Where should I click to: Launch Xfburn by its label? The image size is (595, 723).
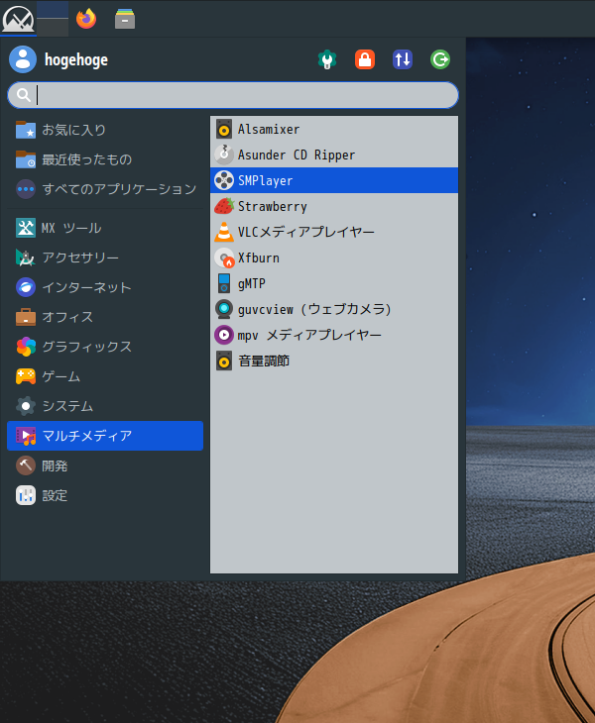259,258
